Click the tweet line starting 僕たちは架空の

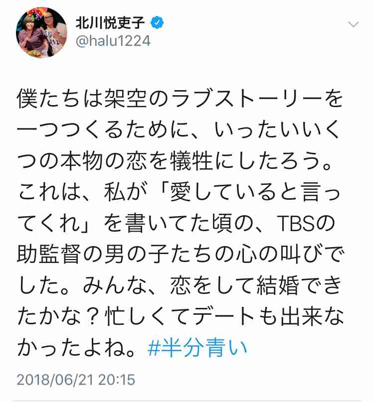point(180,99)
